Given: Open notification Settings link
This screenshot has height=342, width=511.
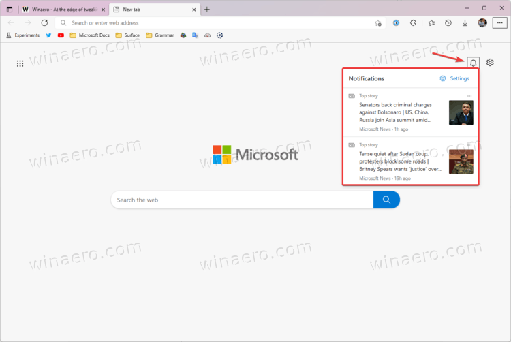Looking at the screenshot, I should click(454, 78).
